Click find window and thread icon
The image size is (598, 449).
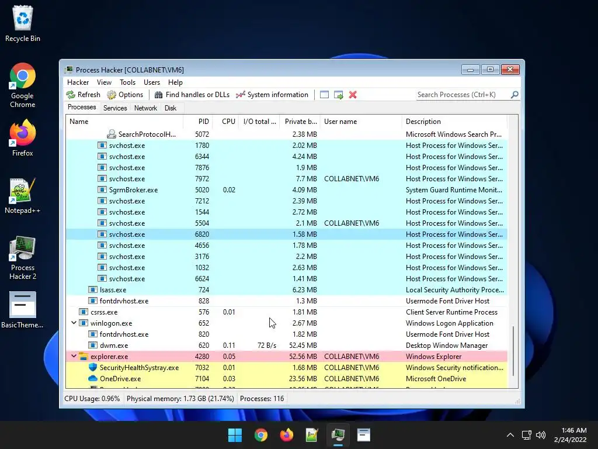point(338,95)
